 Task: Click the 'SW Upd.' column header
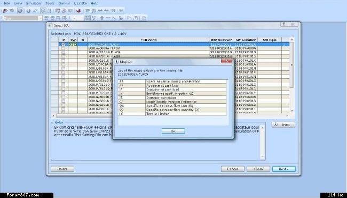[270, 40]
